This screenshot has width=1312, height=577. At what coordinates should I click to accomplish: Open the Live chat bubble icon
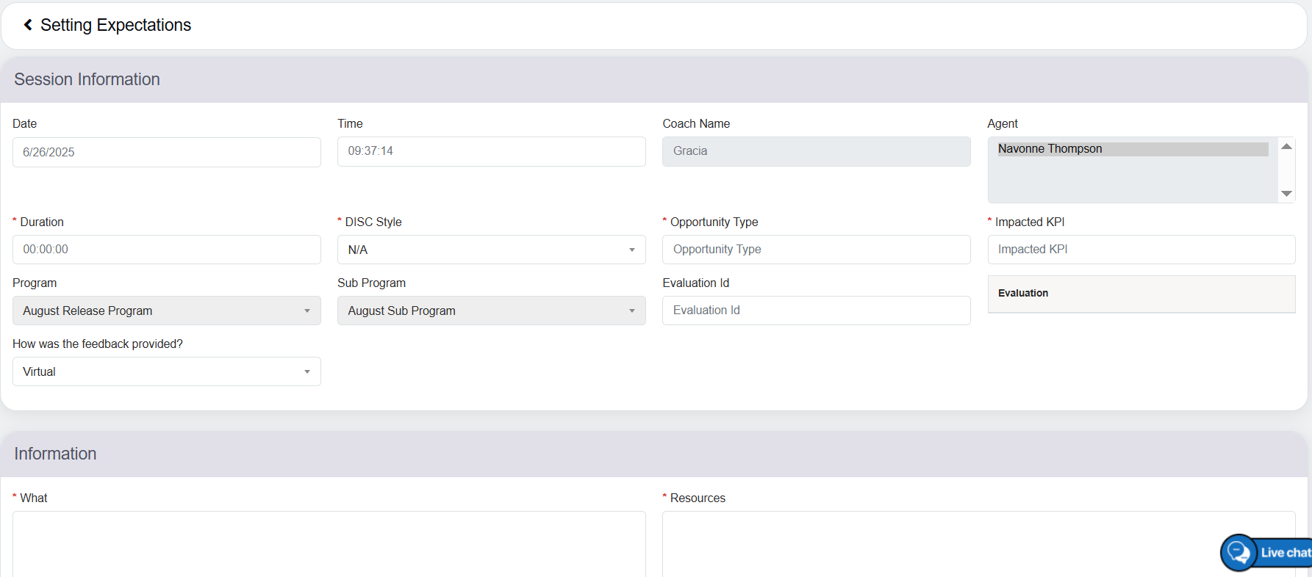point(1239,552)
